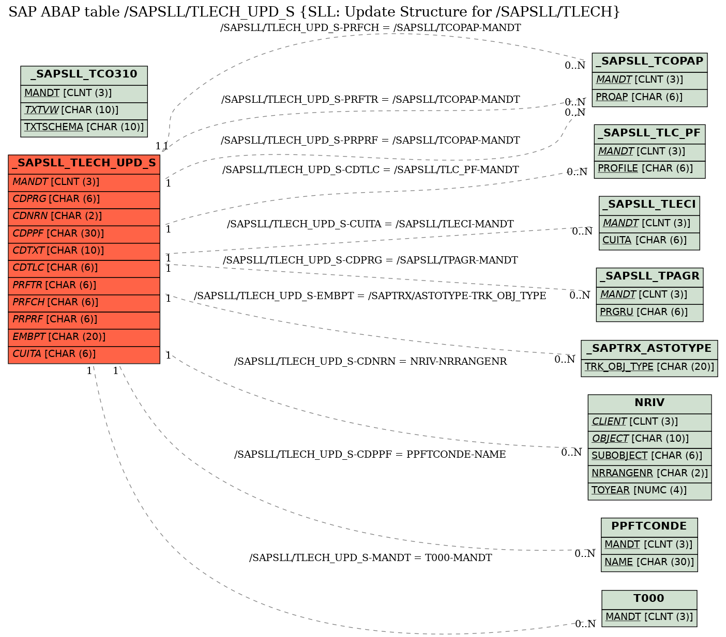Click the _SAPSLL_TPAGR table header

tap(649, 277)
